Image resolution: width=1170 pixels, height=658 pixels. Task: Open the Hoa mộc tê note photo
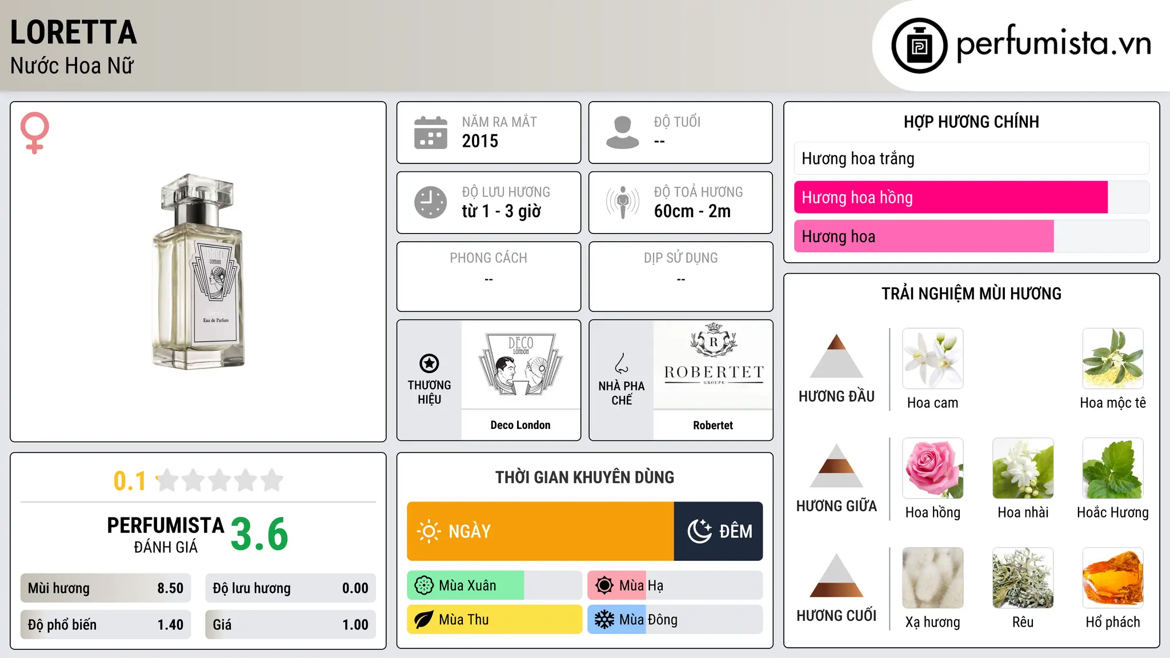point(1113,359)
